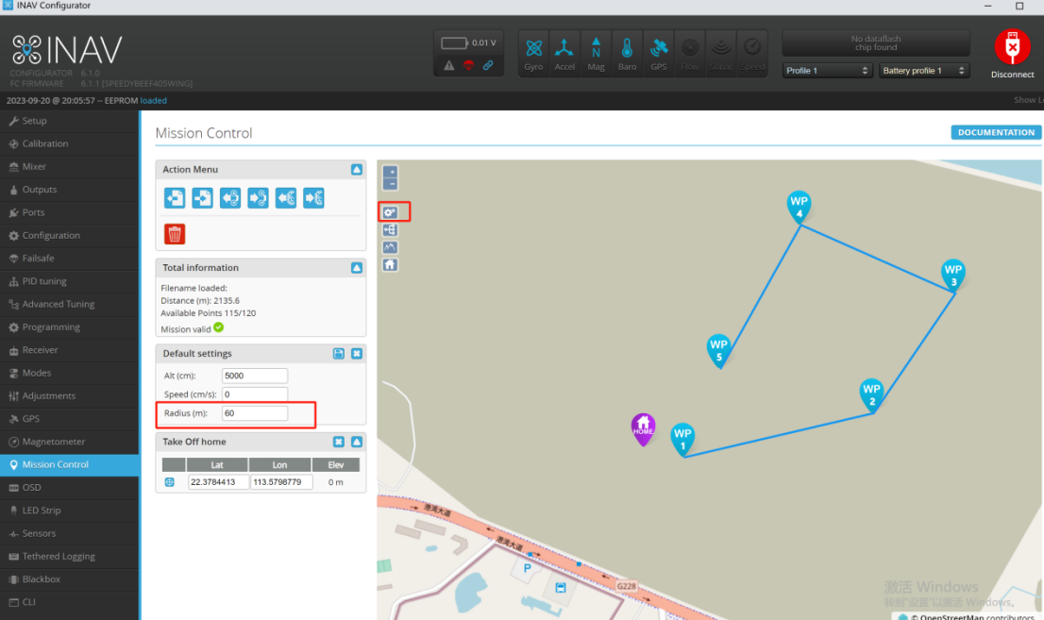Zoom out on the map
The height and width of the screenshot is (620, 1044).
(391, 184)
